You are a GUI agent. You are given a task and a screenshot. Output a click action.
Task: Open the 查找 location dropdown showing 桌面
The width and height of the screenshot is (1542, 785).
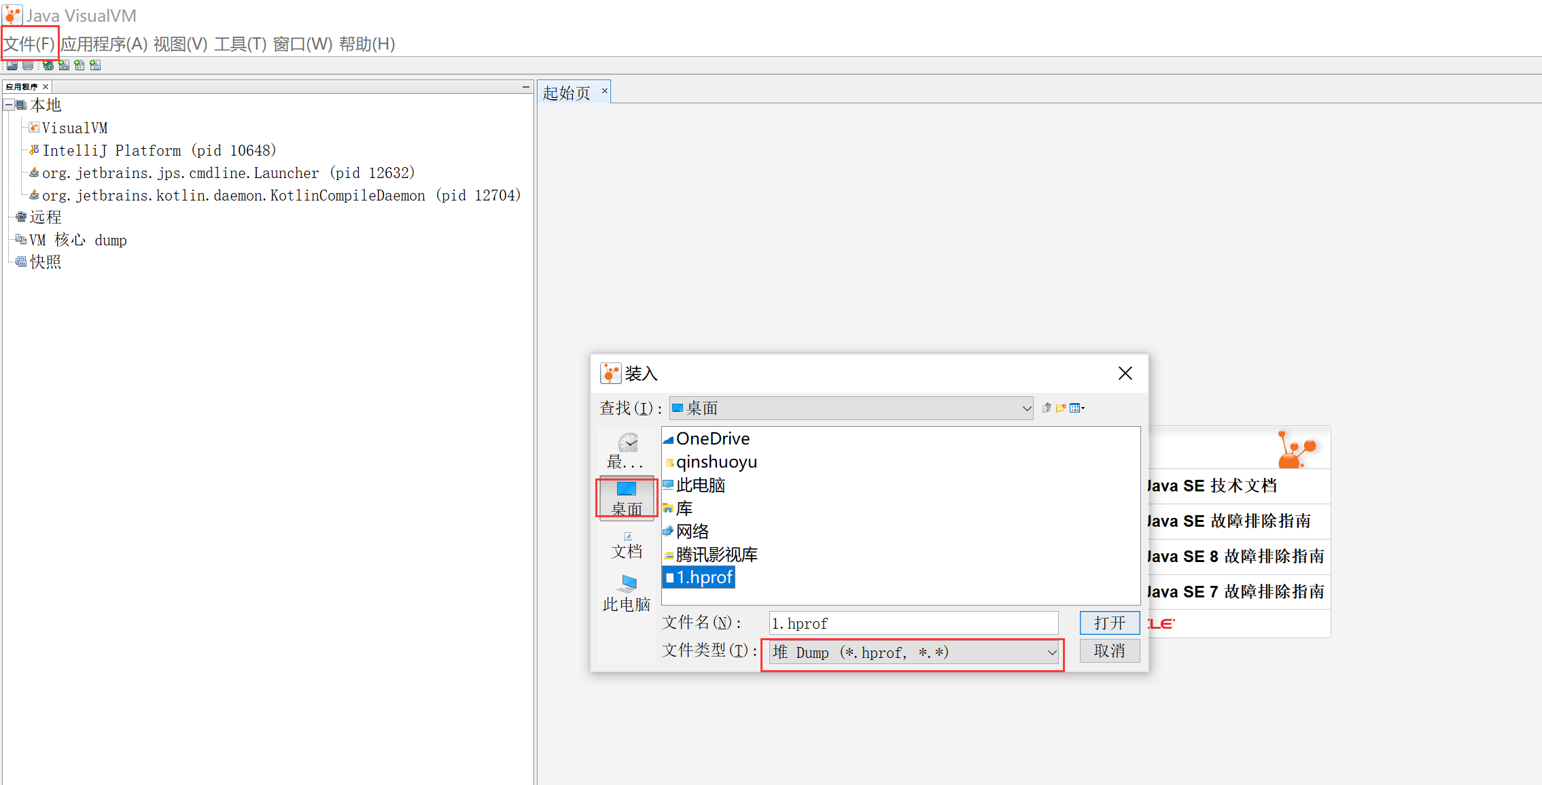point(851,408)
